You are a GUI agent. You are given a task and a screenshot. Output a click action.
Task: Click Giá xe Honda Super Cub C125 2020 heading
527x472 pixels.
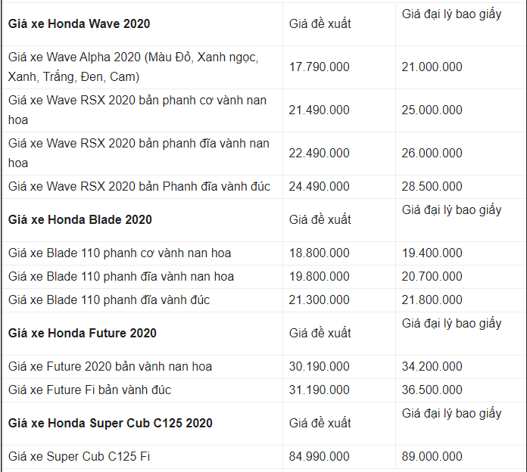111,423
